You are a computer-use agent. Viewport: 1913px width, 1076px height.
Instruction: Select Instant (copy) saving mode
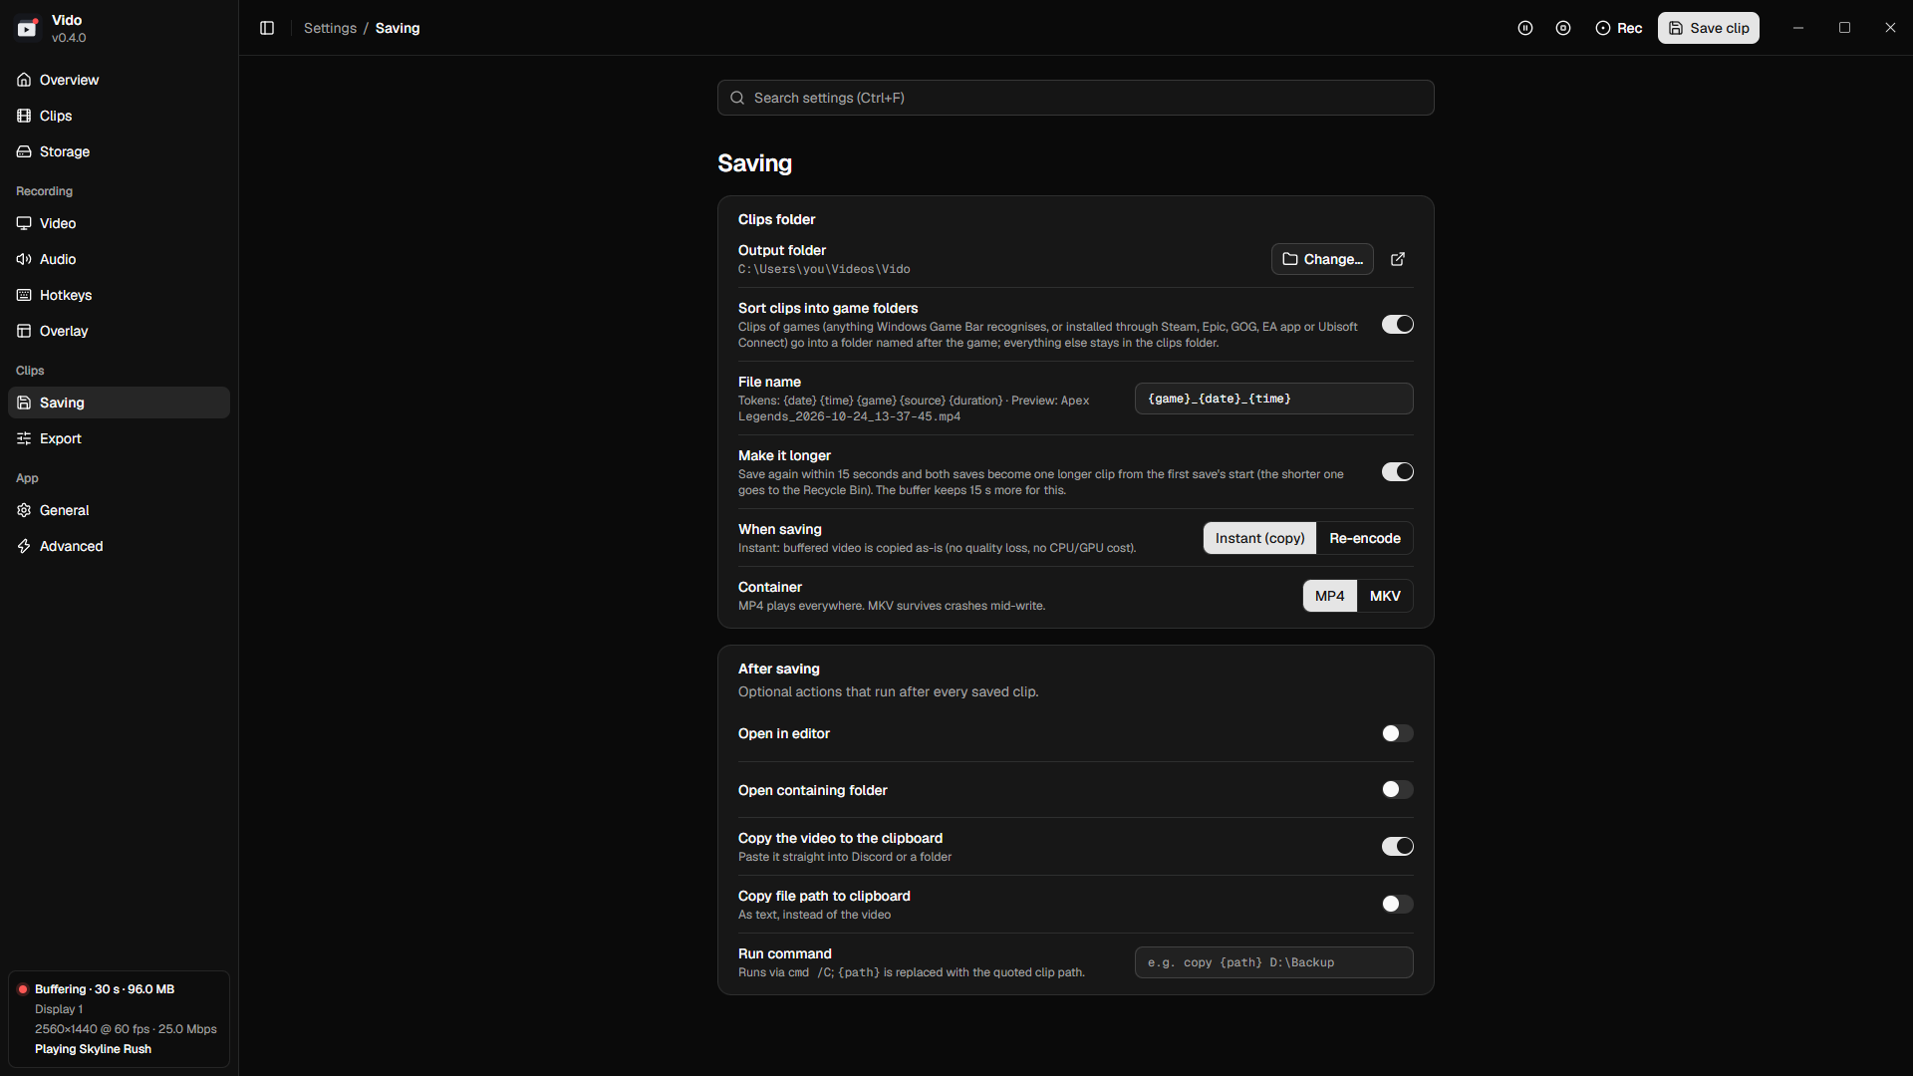coord(1259,538)
